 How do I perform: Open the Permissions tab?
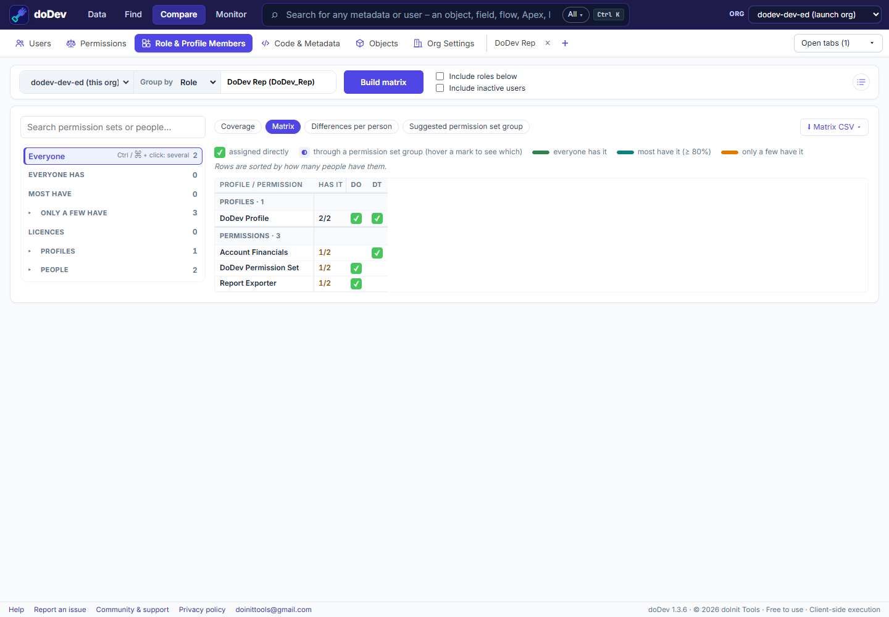click(96, 43)
